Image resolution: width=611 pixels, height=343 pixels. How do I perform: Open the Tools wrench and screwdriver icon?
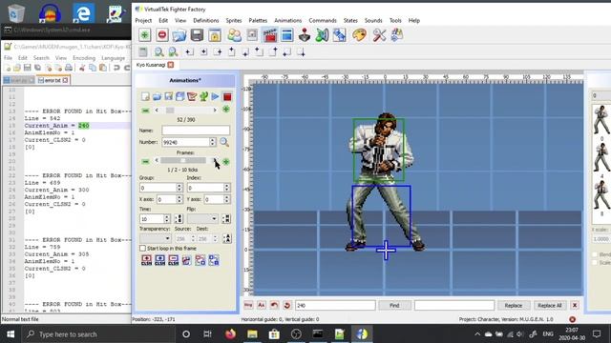379,35
